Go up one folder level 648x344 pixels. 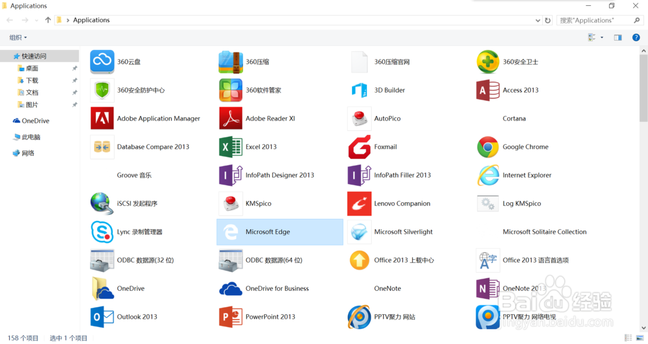[48, 20]
